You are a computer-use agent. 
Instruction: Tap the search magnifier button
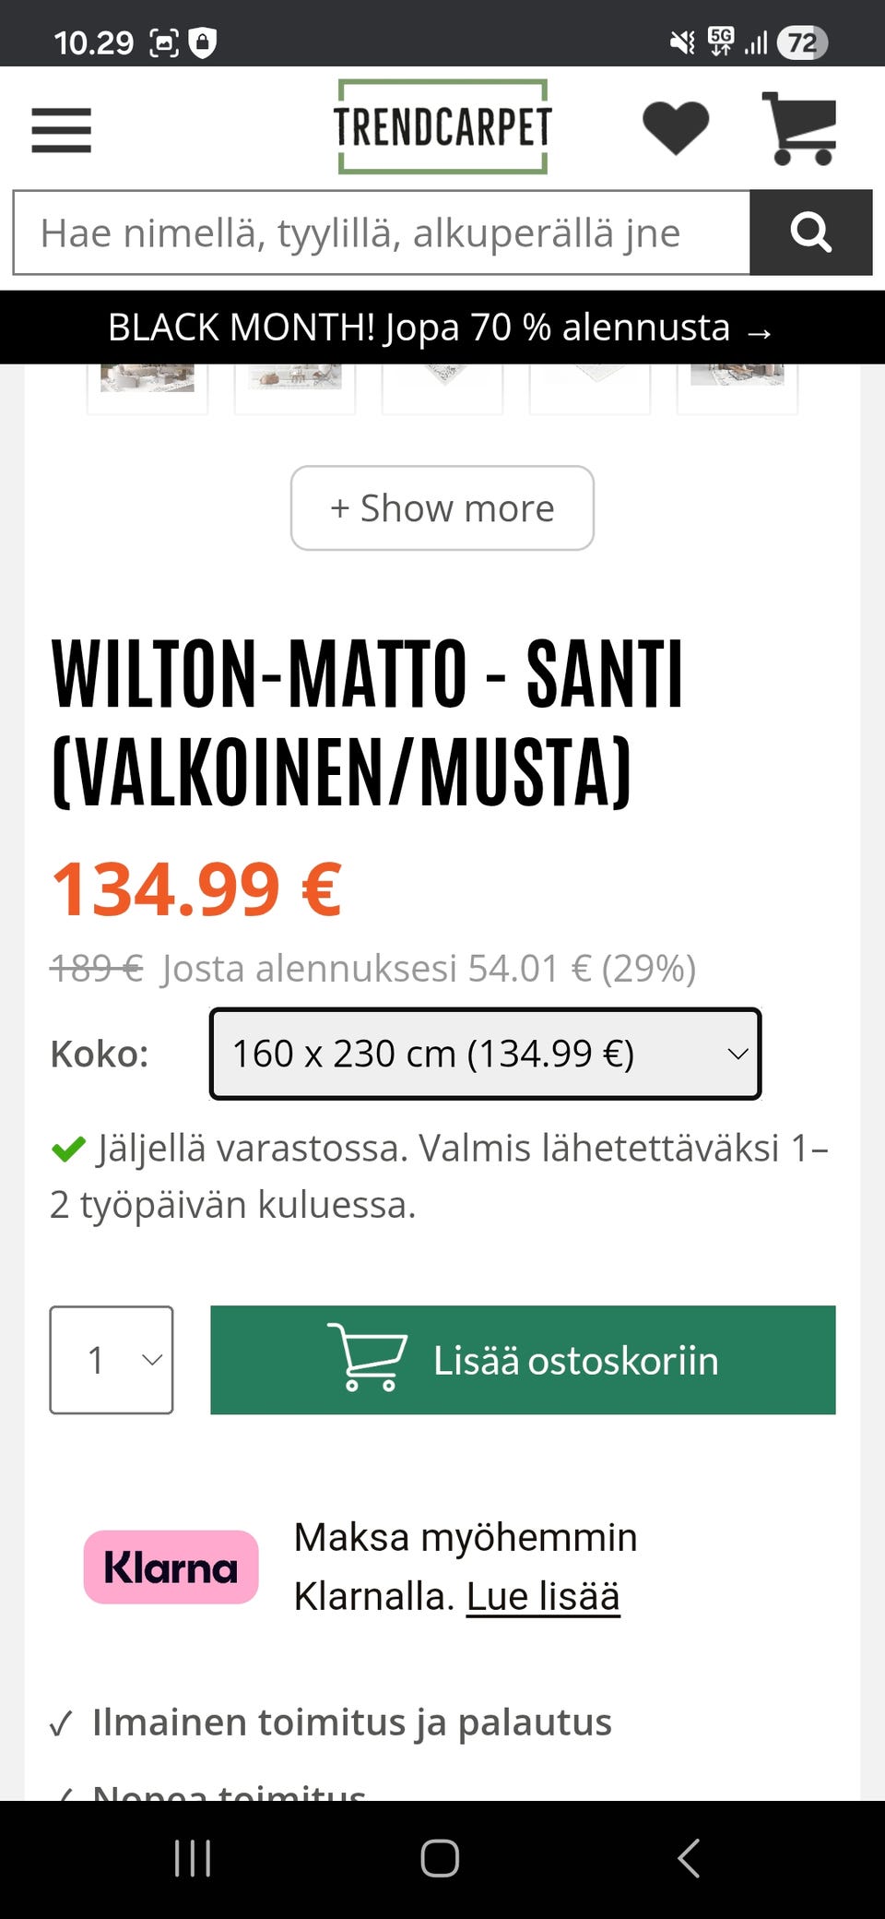point(810,232)
